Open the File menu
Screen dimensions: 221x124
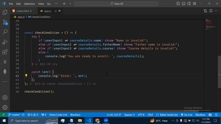point(11,4)
